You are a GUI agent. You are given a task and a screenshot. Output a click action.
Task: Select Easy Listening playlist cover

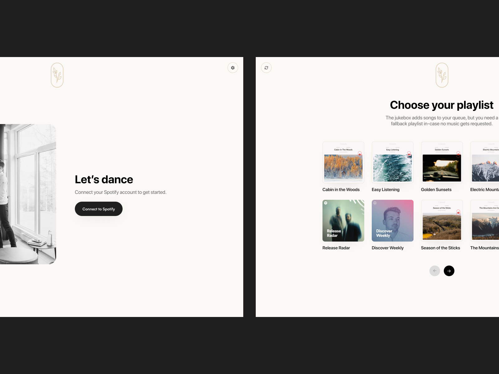pos(392,162)
